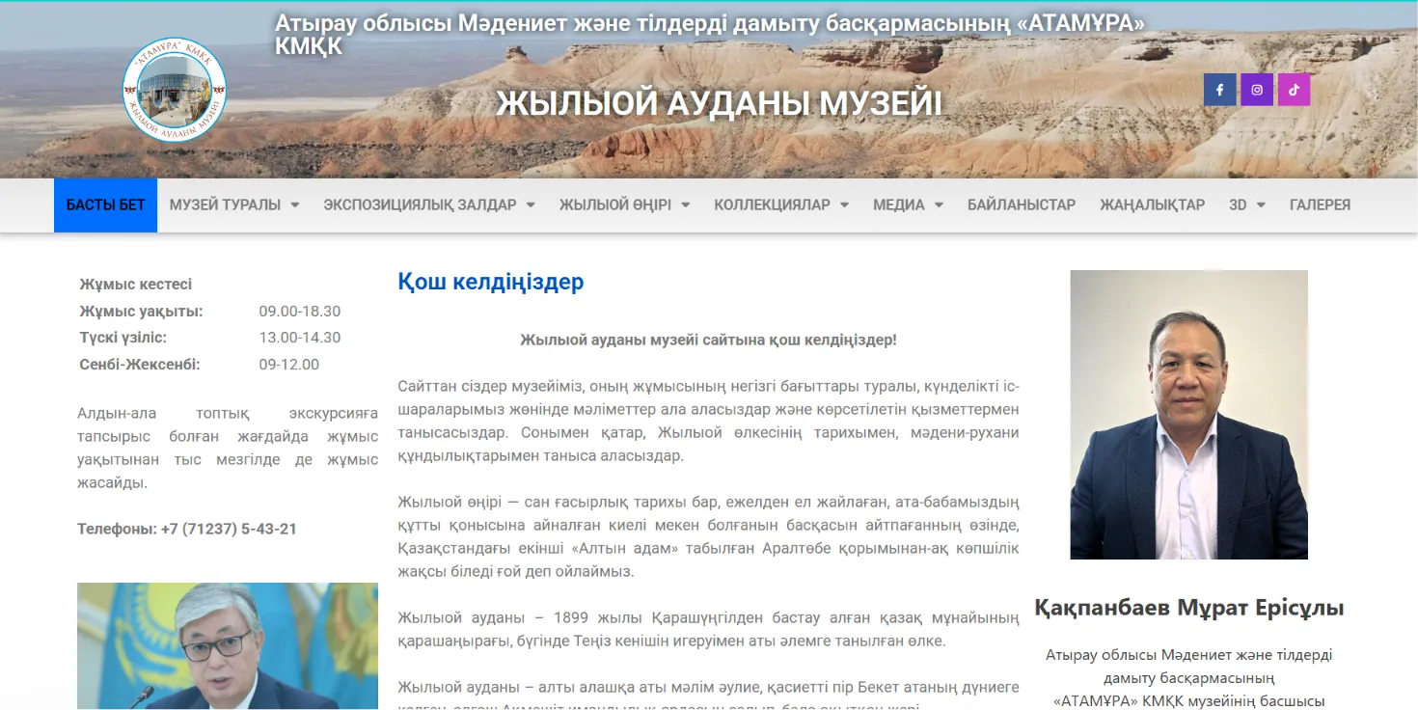Viewport: 1418px width, 710px height.
Task: Expand the dropdown arrow beside КОЛЛЕКЦИЯЛАР
Action: 844,205
